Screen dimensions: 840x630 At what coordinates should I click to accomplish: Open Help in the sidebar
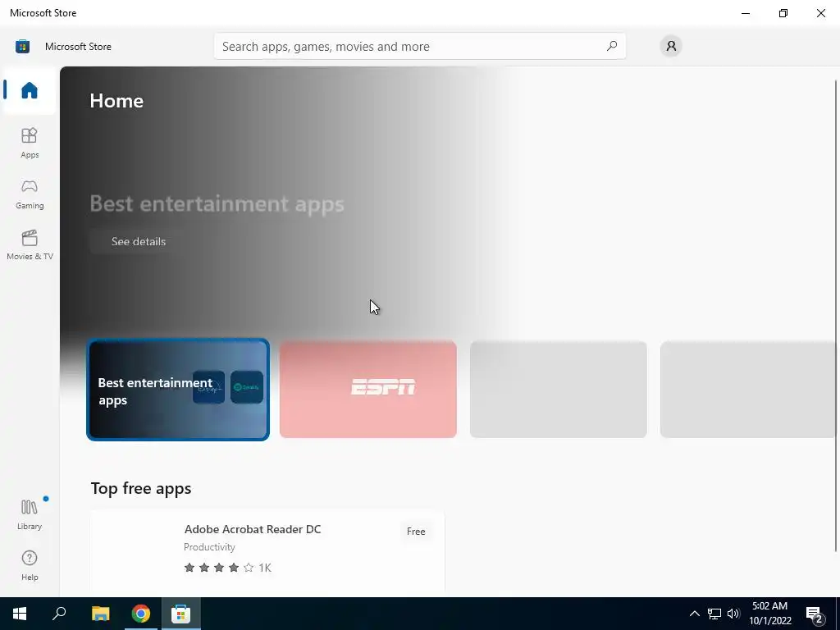click(30, 565)
